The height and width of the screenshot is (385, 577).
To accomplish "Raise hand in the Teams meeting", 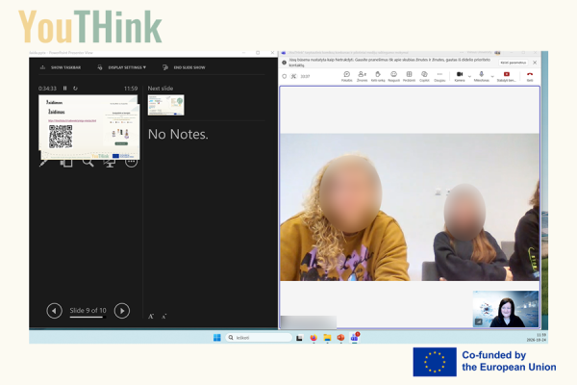I will point(378,76).
